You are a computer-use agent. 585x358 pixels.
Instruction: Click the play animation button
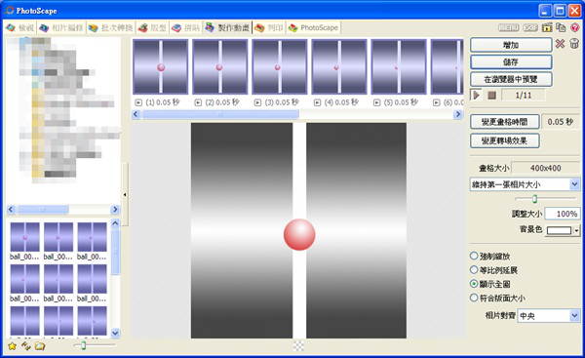(x=476, y=95)
